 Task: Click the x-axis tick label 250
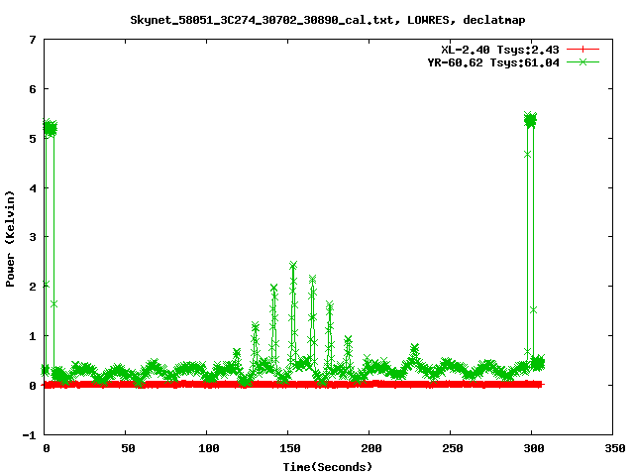coord(453,448)
